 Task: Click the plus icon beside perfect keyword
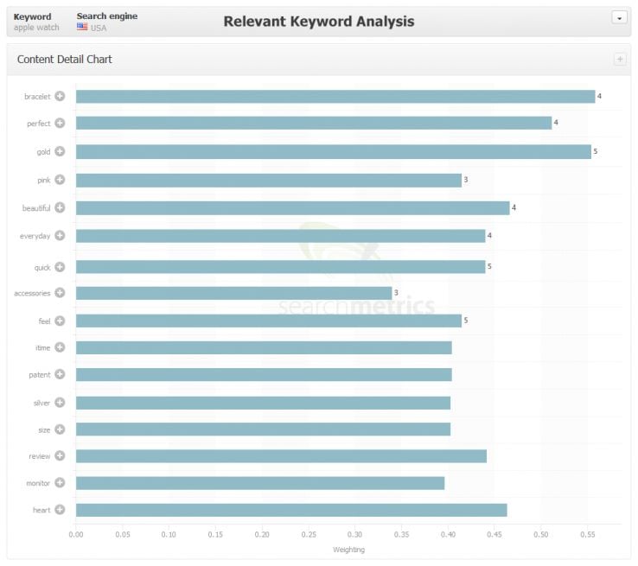60,123
